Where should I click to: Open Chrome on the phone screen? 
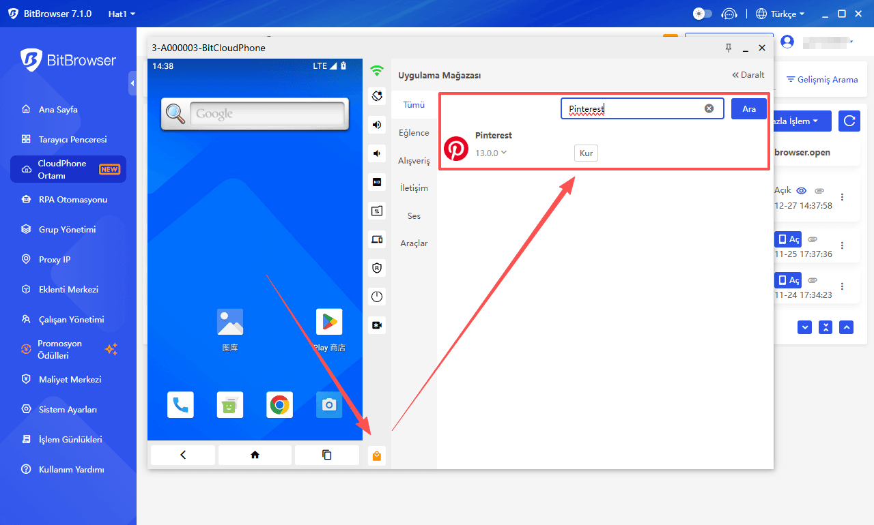click(279, 405)
